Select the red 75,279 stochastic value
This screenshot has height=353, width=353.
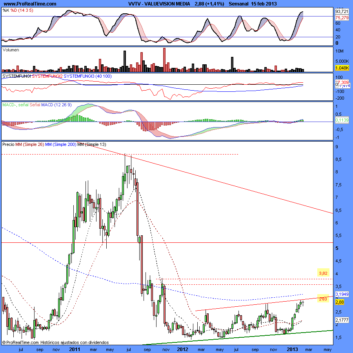coord(342,18)
